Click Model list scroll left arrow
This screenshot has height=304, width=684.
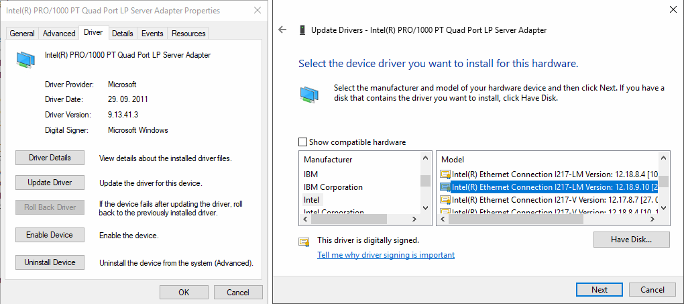tap(443, 219)
